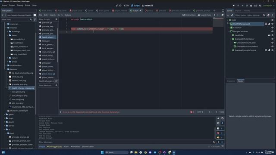Add a new child node
The image size is (276, 155).
[x=228, y=15]
